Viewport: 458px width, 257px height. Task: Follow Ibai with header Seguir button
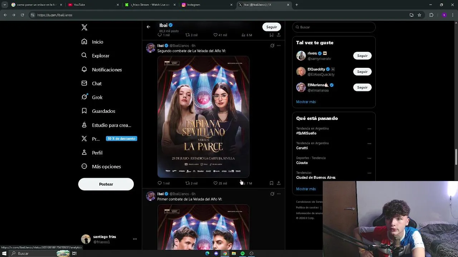point(272,27)
